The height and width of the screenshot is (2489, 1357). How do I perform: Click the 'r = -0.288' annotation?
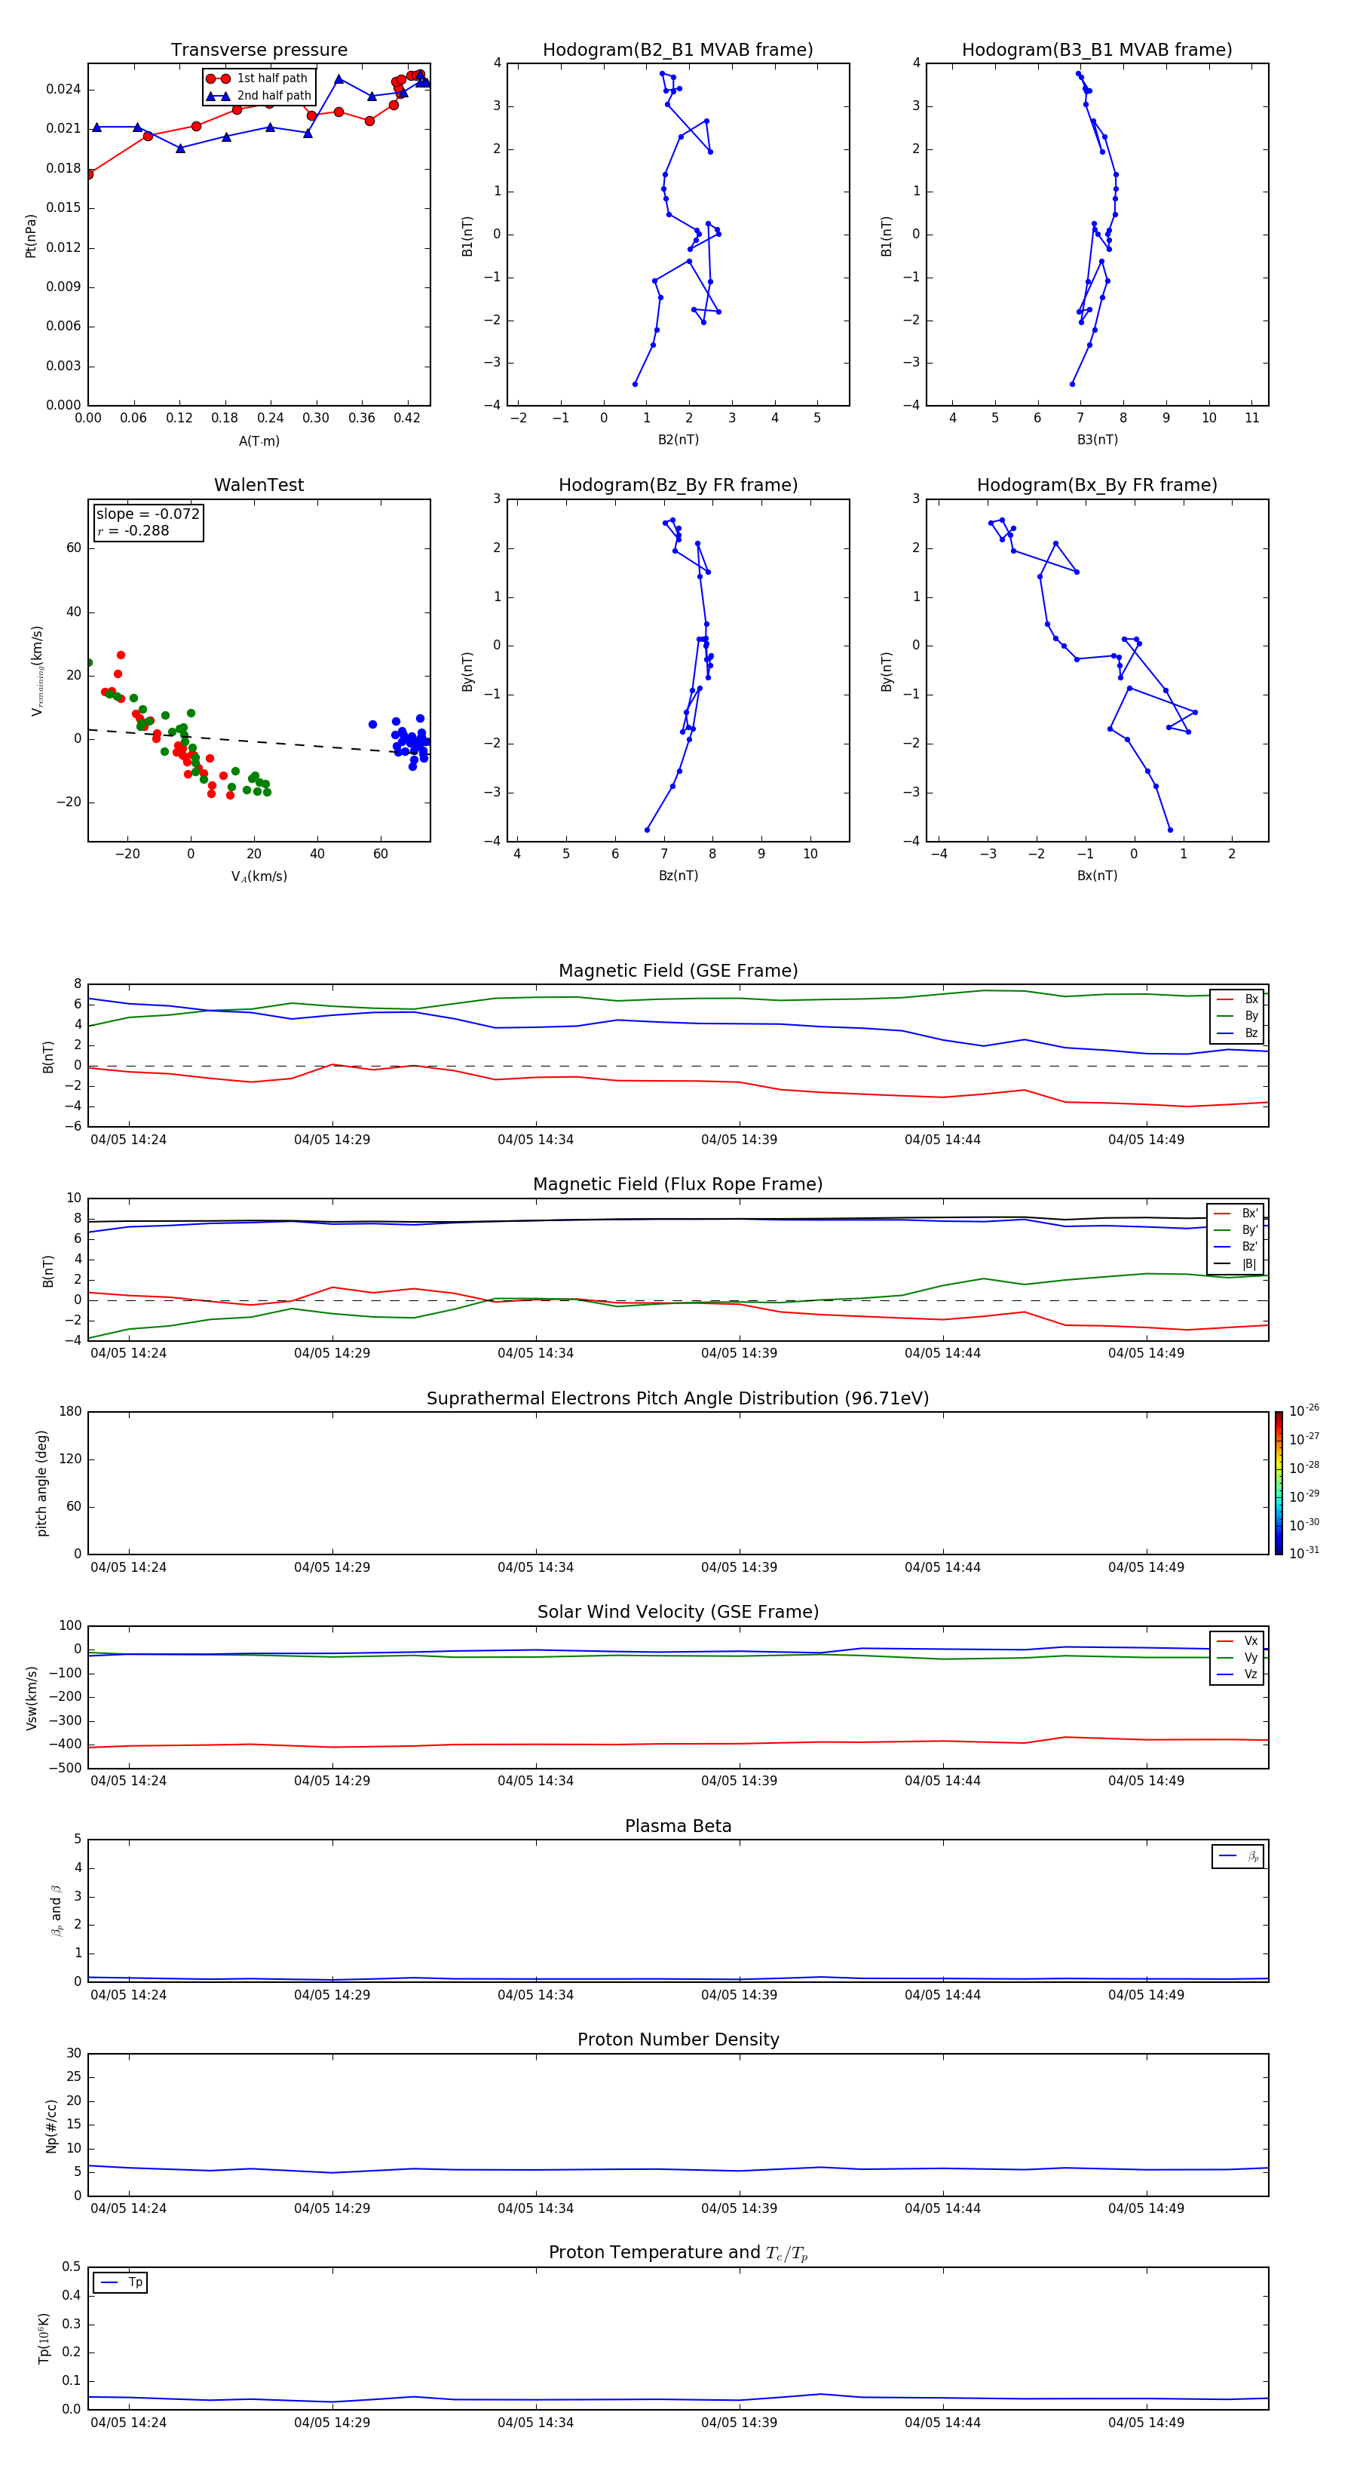point(133,530)
